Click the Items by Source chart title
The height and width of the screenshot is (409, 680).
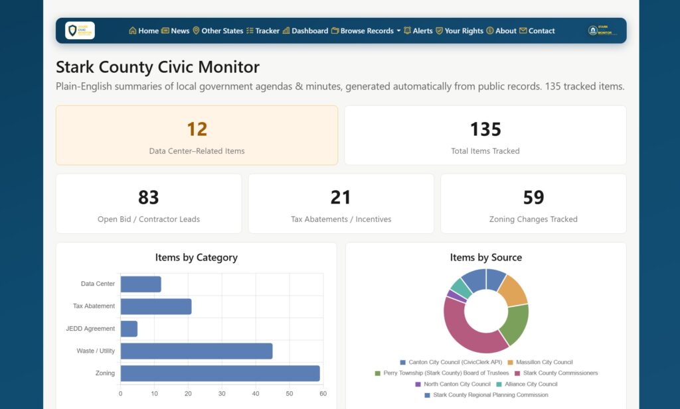(x=485, y=257)
